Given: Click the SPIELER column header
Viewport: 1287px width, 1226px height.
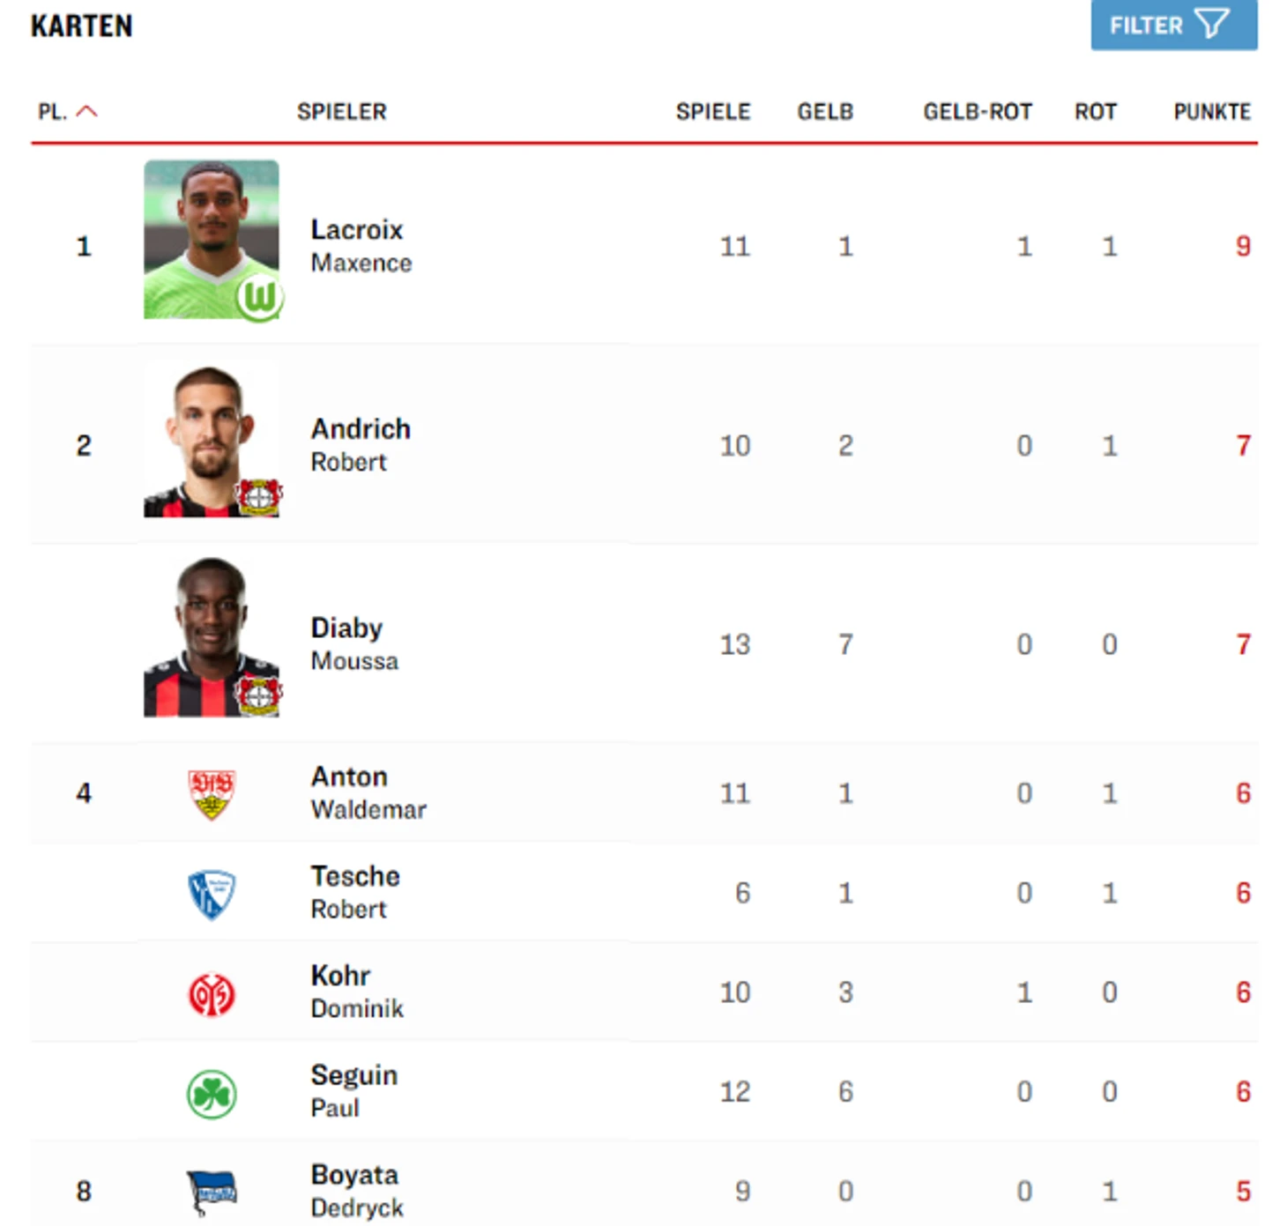Looking at the screenshot, I should coord(342,112).
